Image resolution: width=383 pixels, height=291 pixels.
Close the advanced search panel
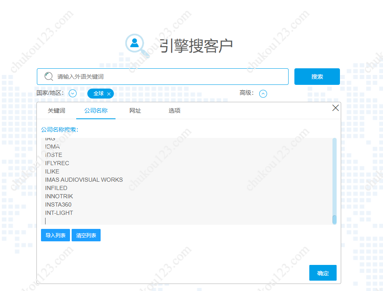tap(335, 108)
